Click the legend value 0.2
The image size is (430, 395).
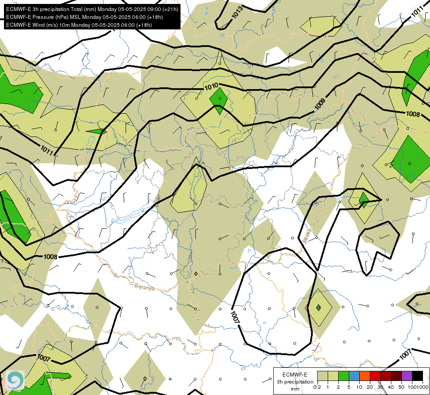[x=317, y=387]
